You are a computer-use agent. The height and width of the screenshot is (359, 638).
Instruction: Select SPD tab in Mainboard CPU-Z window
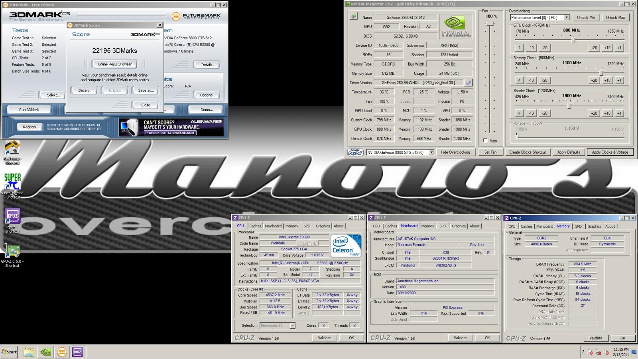pyautogui.click(x=443, y=226)
